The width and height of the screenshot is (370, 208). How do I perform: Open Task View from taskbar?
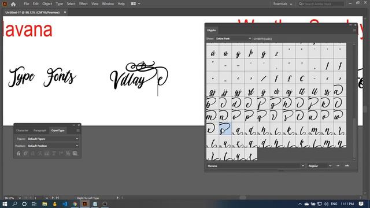[x=34, y=204]
